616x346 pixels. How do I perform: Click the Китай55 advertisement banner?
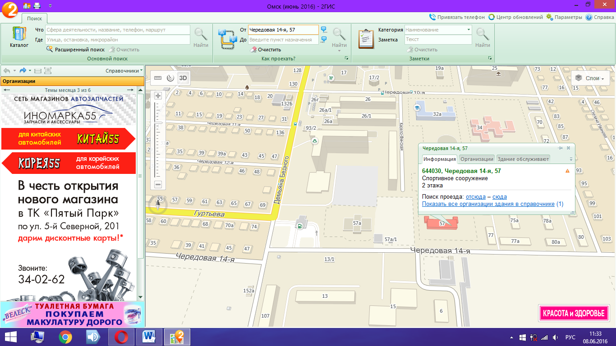[x=69, y=138]
